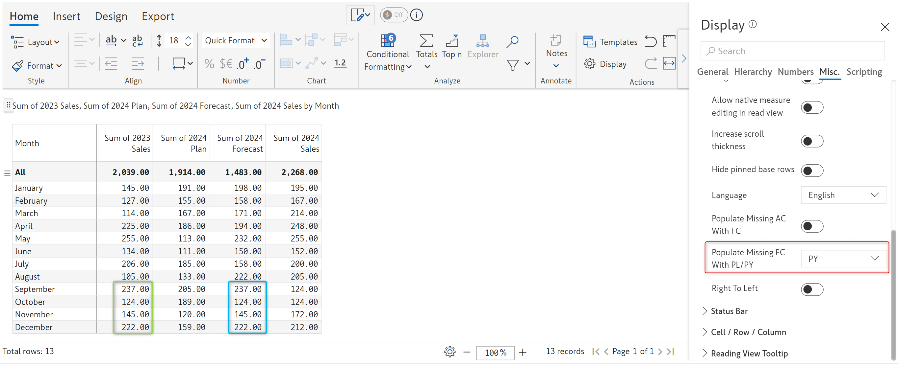Viewport: 898px width, 365px height.
Task: Click the Display panel vertical scrollbar
Action: pyautogui.click(x=893, y=295)
